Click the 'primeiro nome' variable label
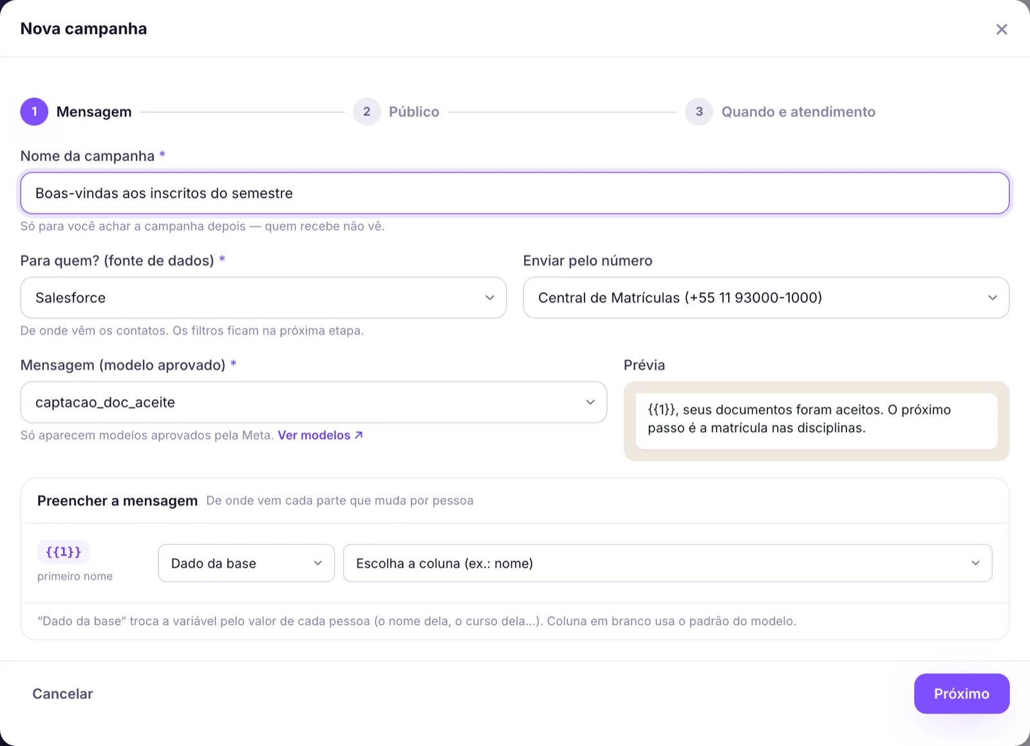The width and height of the screenshot is (1030, 746). [x=75, y=577]
